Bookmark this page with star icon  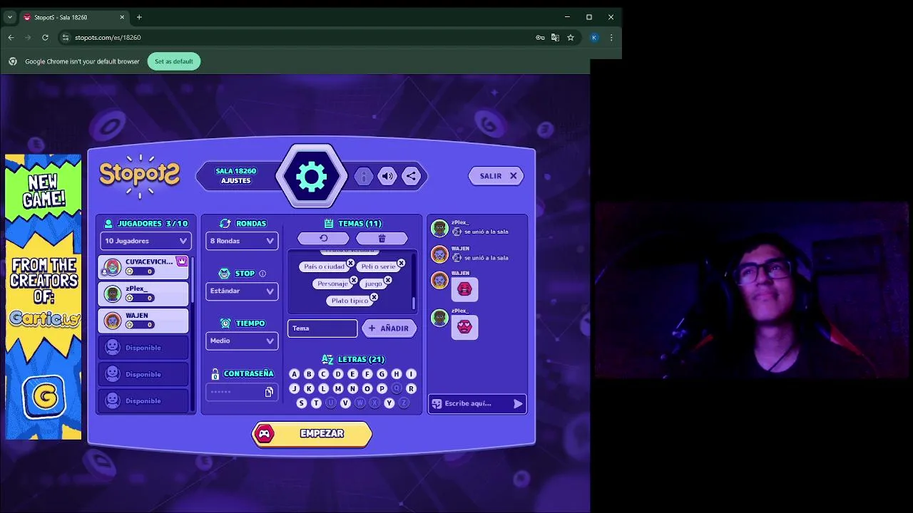(571, 37)
